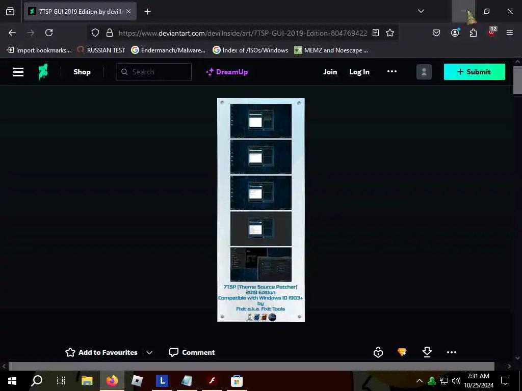Click the horizontal page scrollbar
522x391 pixels.
(x=251, y=366)
